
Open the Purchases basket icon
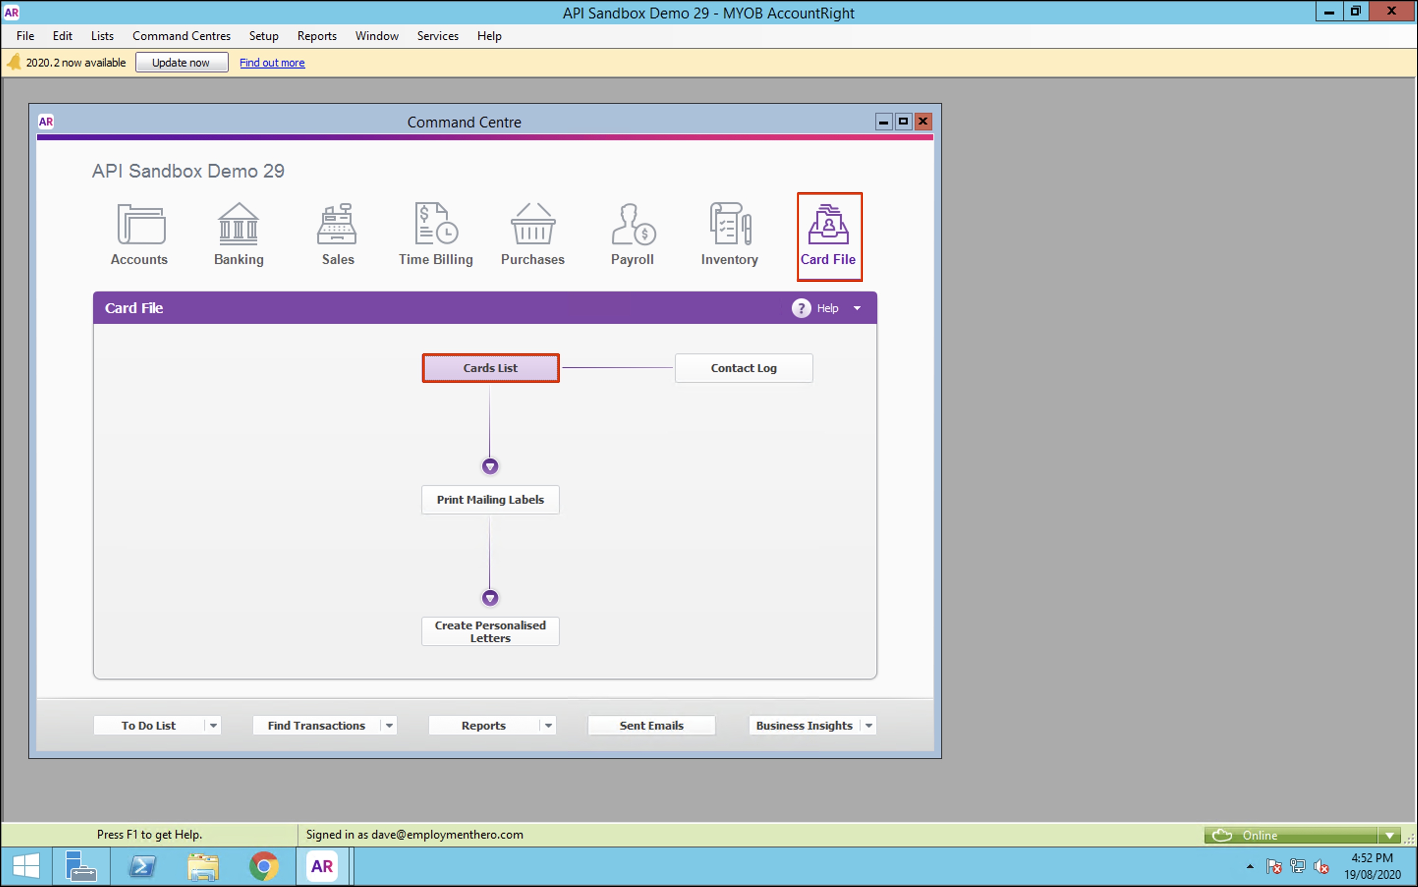pyautogui.click(x=532, y=224)
